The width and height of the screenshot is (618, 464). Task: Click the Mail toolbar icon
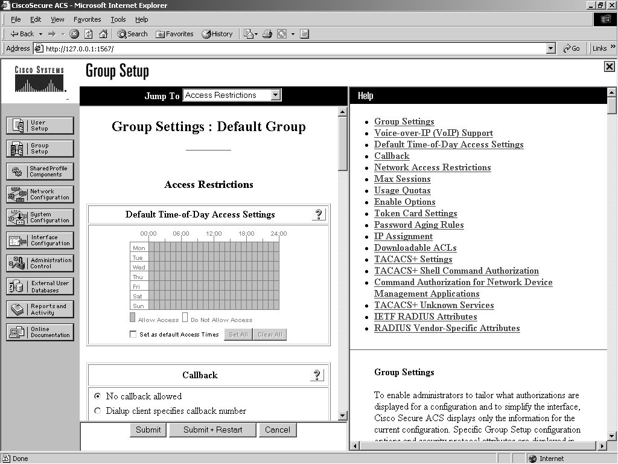pyautogui.click(x=248, y=34)
